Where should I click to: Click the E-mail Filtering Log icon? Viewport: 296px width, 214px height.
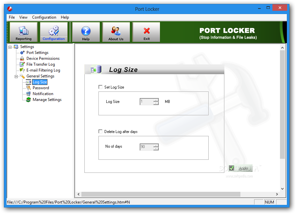pos(22,70)
